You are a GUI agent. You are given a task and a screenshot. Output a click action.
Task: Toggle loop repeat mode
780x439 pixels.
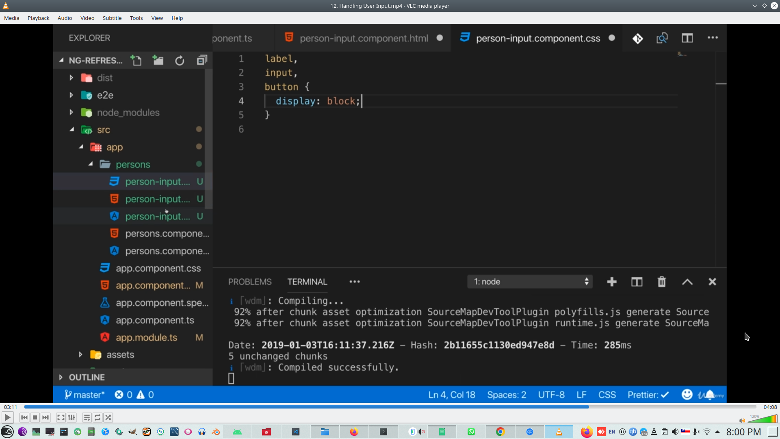click(97, 417)
